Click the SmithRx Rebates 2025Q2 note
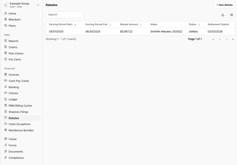The image size is (237, 165). [x=166, y=31]
